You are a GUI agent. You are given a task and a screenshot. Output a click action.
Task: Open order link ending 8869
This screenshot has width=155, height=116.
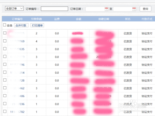pos(17,41)
